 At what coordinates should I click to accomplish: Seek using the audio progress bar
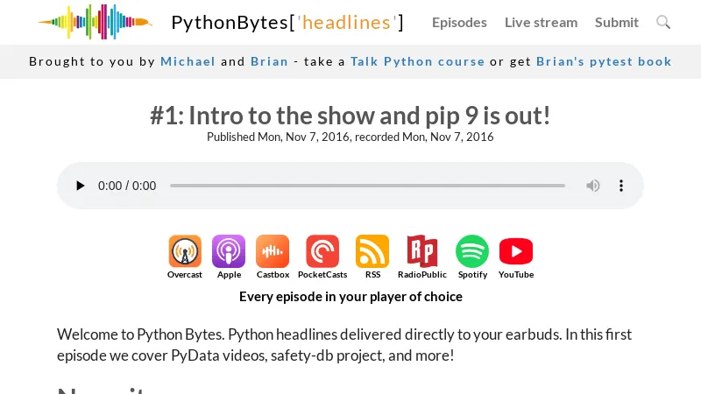[x=367, y=186]
